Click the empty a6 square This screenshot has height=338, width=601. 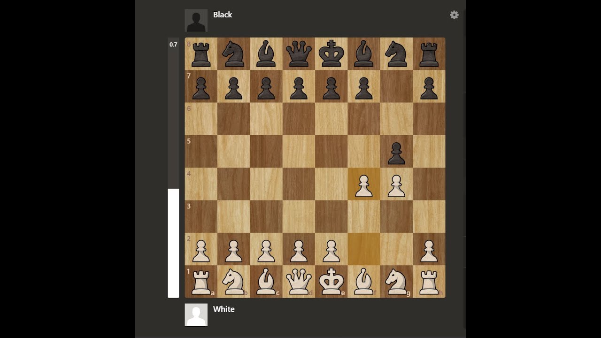point(201,119)
